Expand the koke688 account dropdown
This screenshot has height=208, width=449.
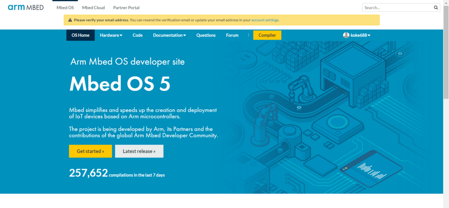[x=360, y=35]
